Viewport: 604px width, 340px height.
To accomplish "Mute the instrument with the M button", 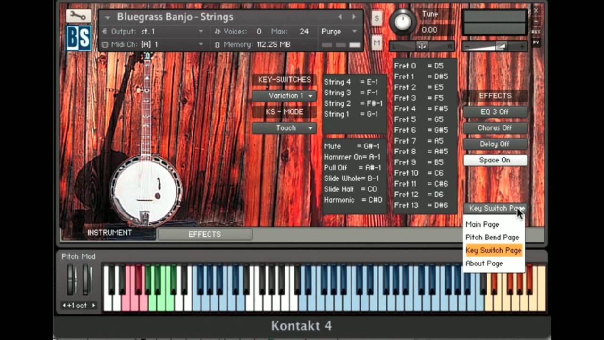I will [x=377, y=43].
